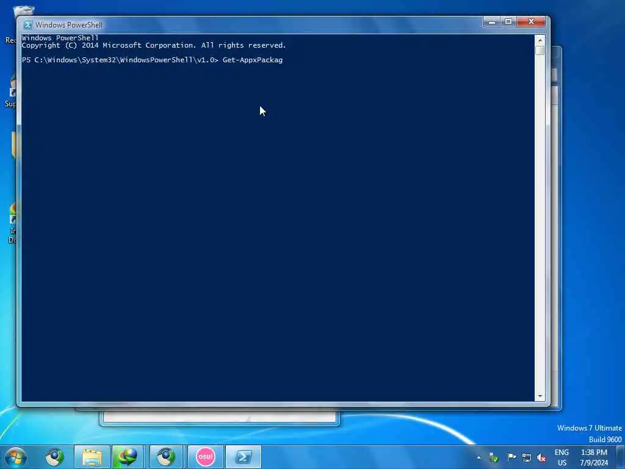Click the Copyright Microsoft Corporation line
The width and height of the screenshot is (625, 469).
tap(154, 45)
